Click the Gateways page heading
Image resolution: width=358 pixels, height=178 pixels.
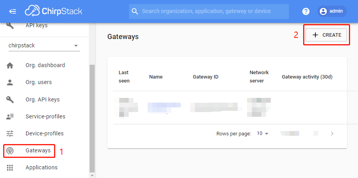[123, 37]
